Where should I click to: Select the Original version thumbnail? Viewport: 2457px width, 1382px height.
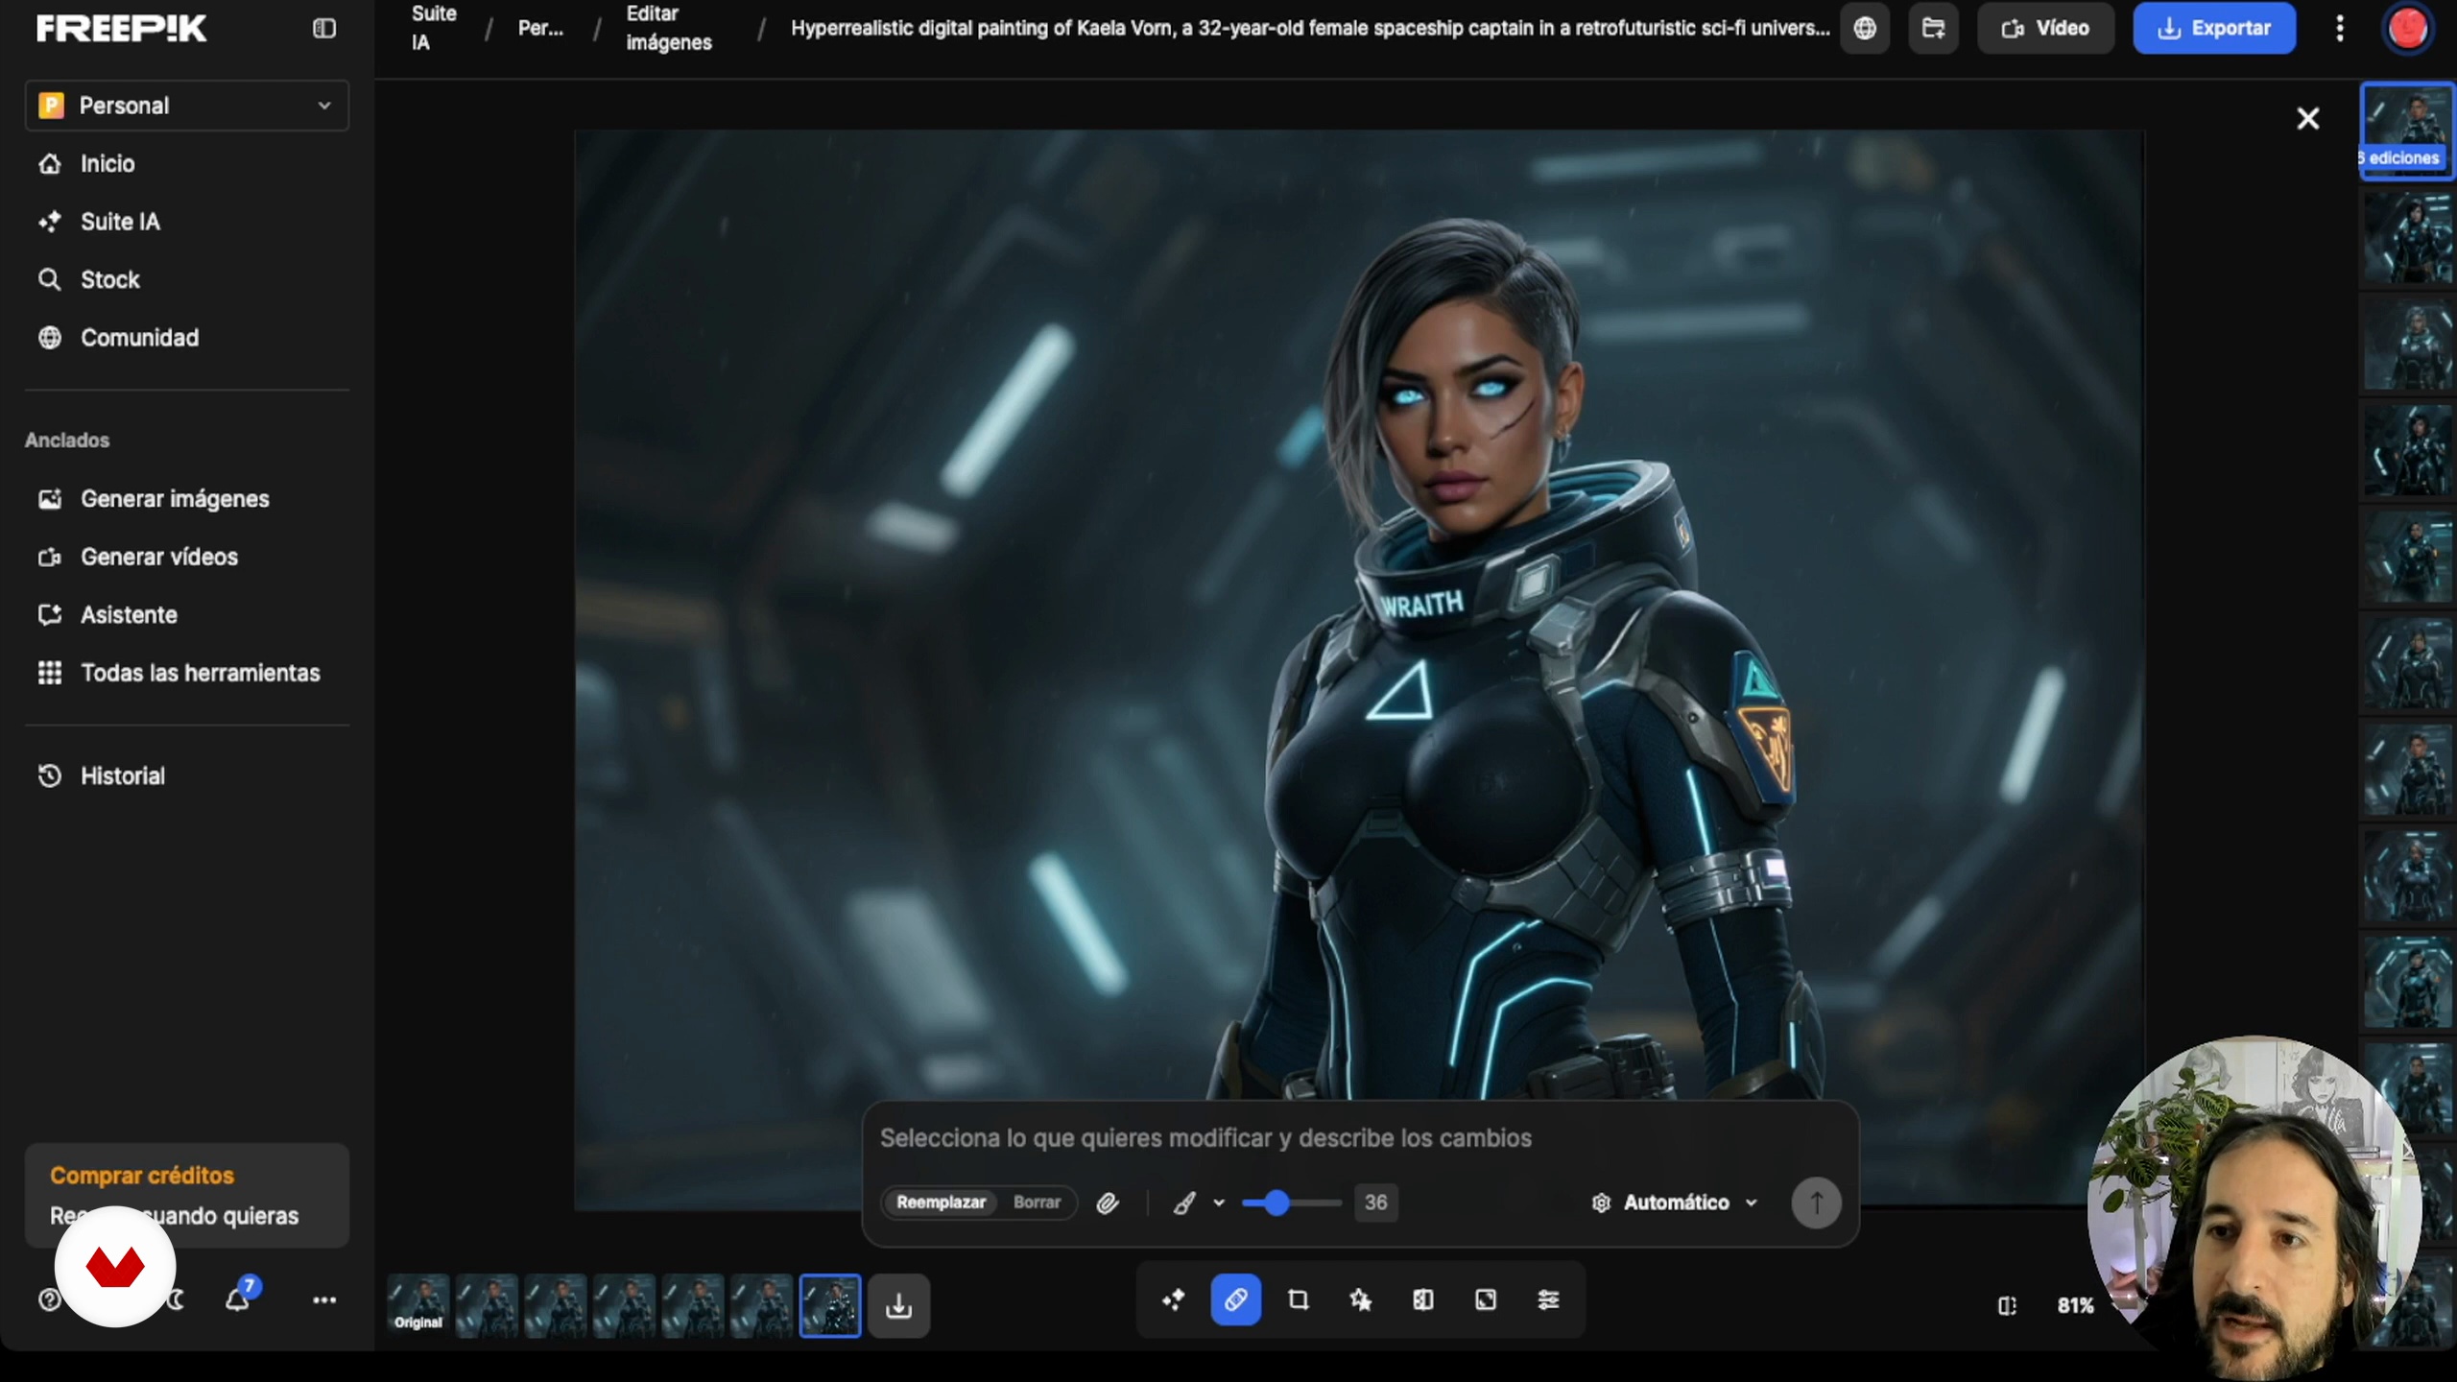click(418, 1305)
